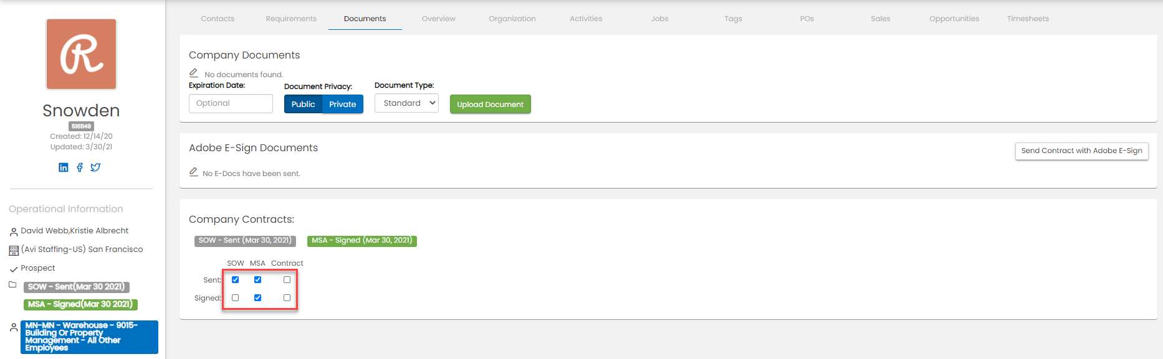Click the Snowden company logo
The width and height of the screenshot is (1163, 359).
81,54
